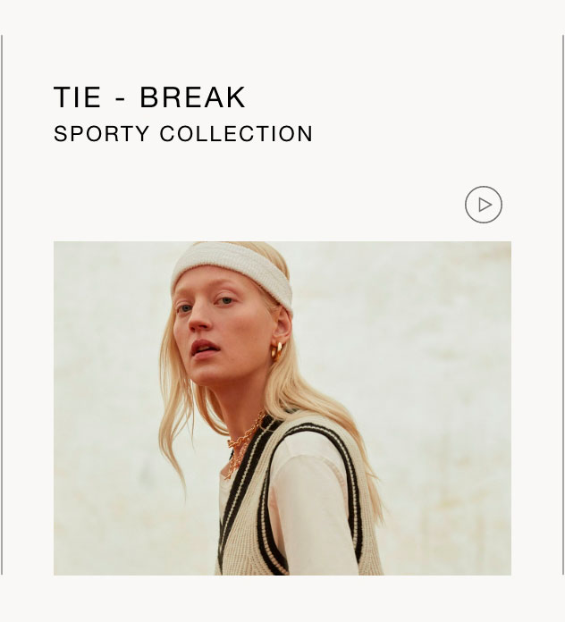The image size is (565, 622).
Task: Open the model campaign photo
Action: (x=282, y=408)
